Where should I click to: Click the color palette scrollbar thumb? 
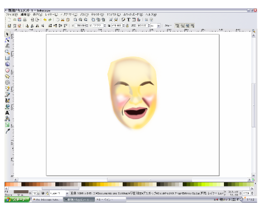pos(61,189)
